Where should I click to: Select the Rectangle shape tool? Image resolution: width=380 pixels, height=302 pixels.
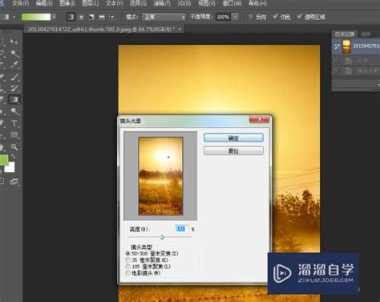pos(14,135)
